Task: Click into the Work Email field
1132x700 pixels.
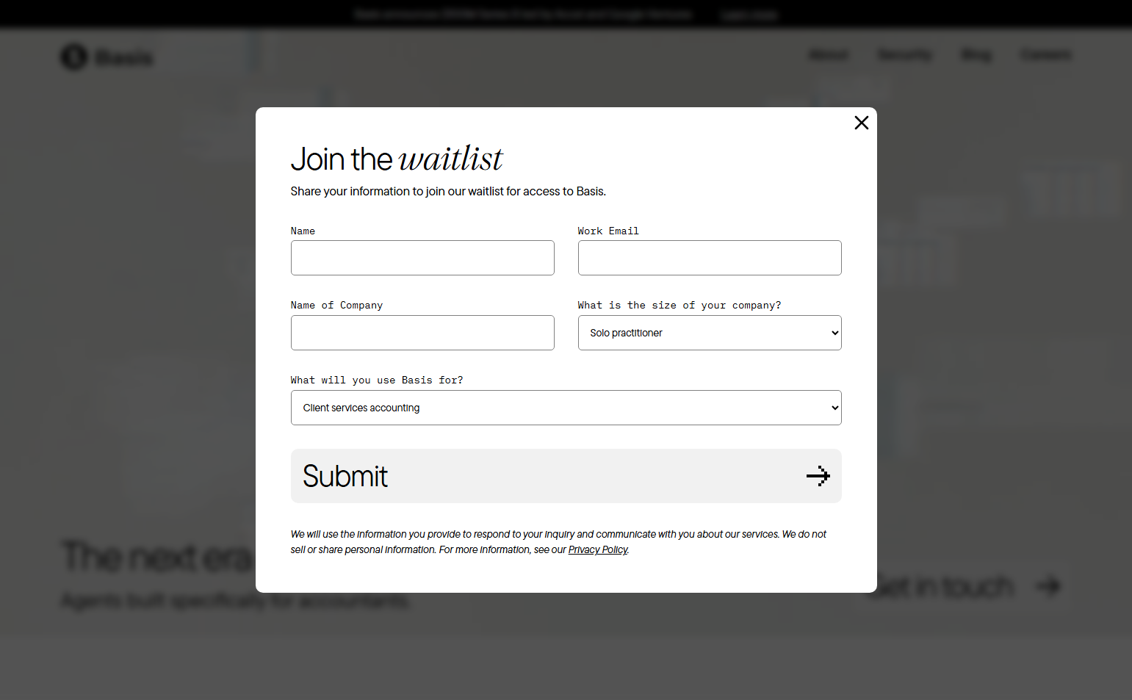Action: 709,258
